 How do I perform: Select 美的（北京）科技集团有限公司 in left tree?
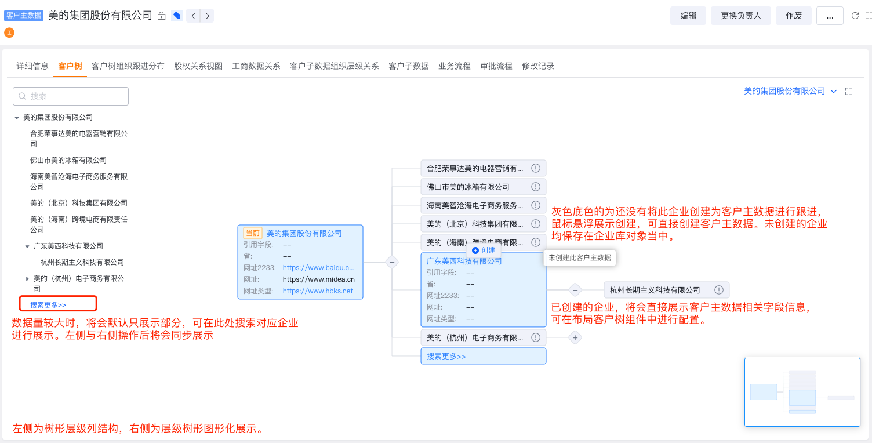tap(79, 203)
